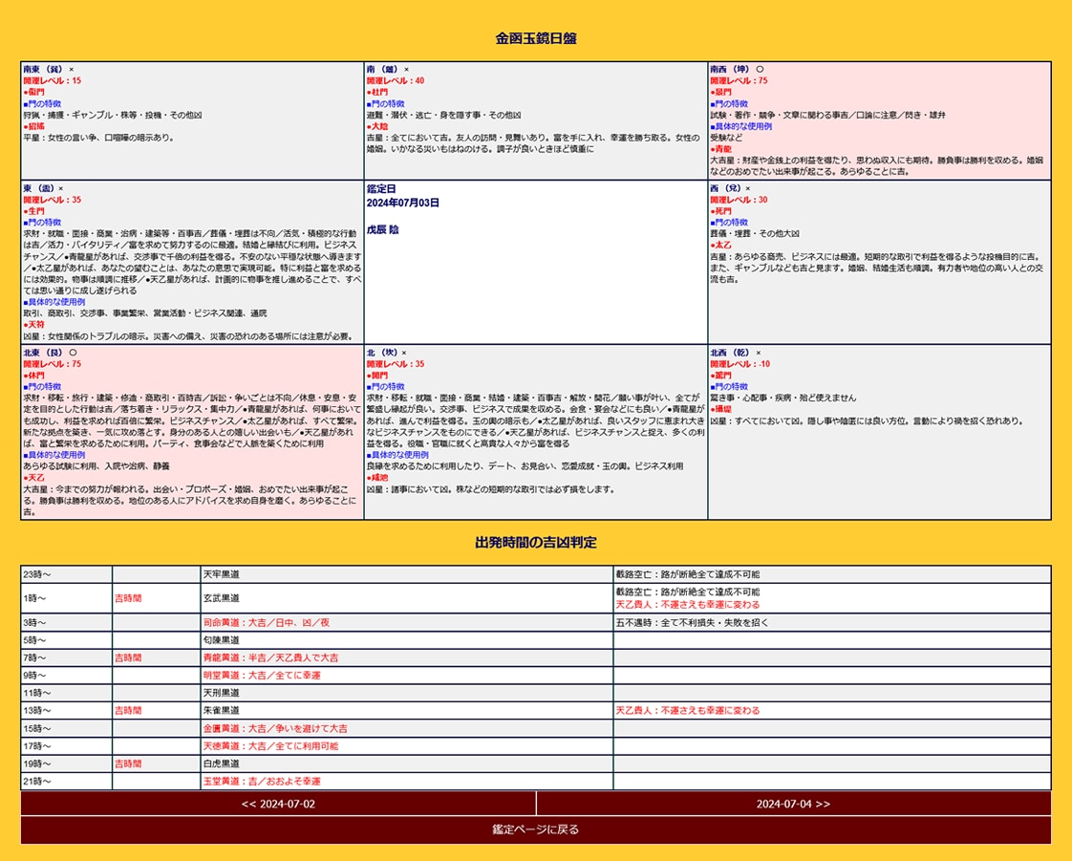
Task: Click the 明堂黄道 entry in the 9時～ row
Action: (262, 676)
